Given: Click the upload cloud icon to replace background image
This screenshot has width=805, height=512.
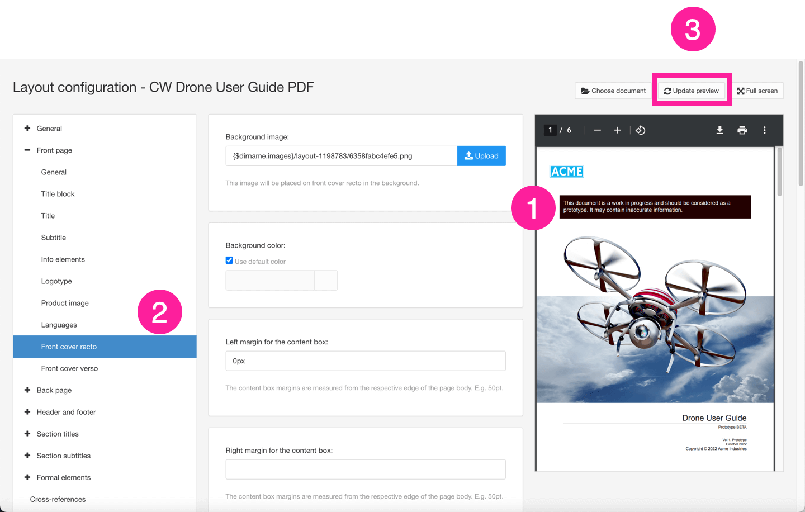Looking at the screenshot, I should [x=469, y=155].
